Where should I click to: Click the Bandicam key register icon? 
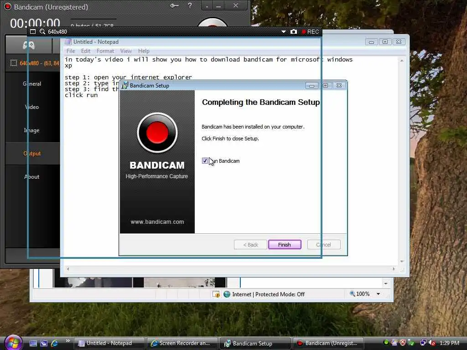pyautogui.click(x=174, y=5)
